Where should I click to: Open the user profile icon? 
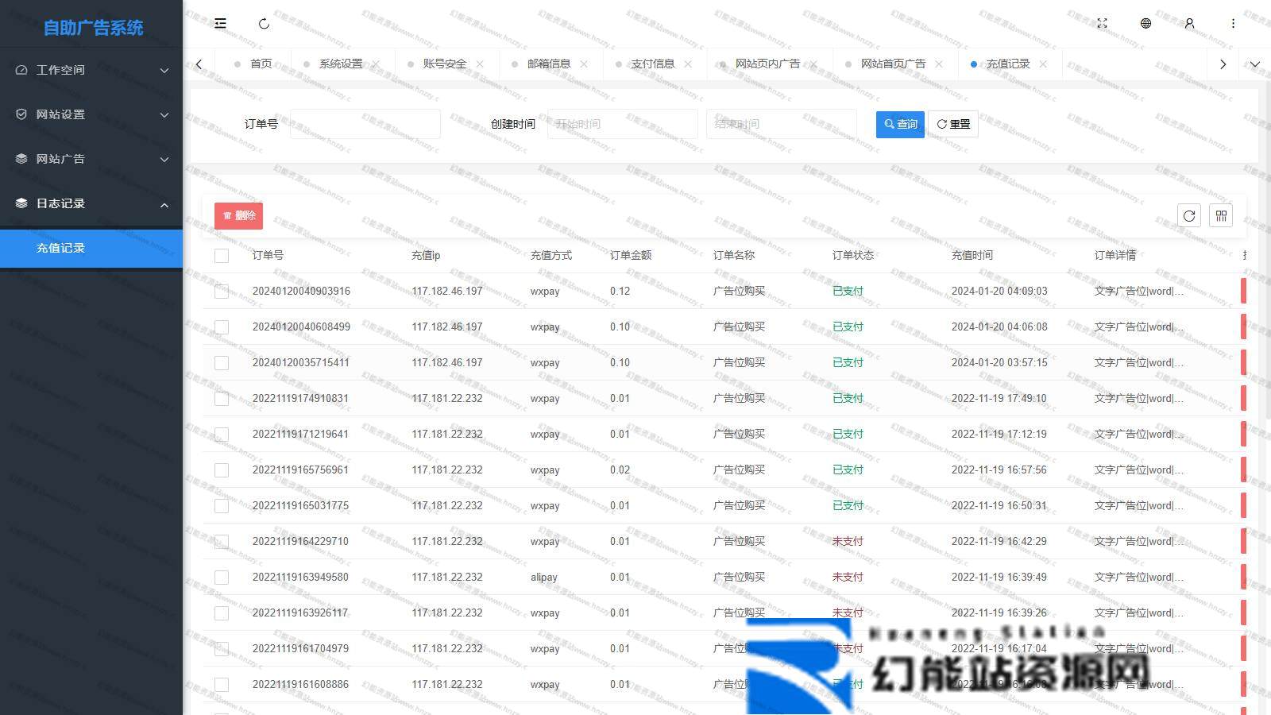pos(1189,24)
